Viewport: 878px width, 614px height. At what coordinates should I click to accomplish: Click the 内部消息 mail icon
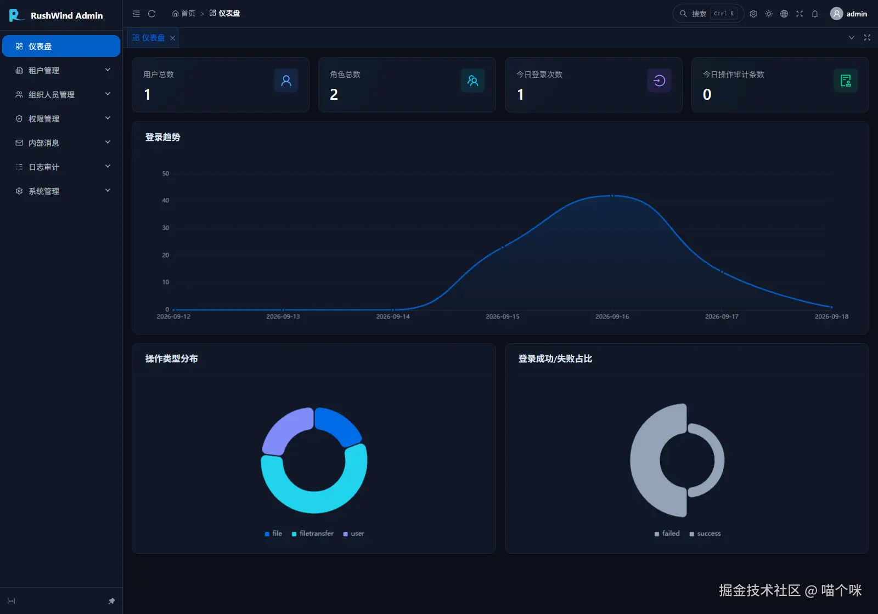click(x=19, y=143)
